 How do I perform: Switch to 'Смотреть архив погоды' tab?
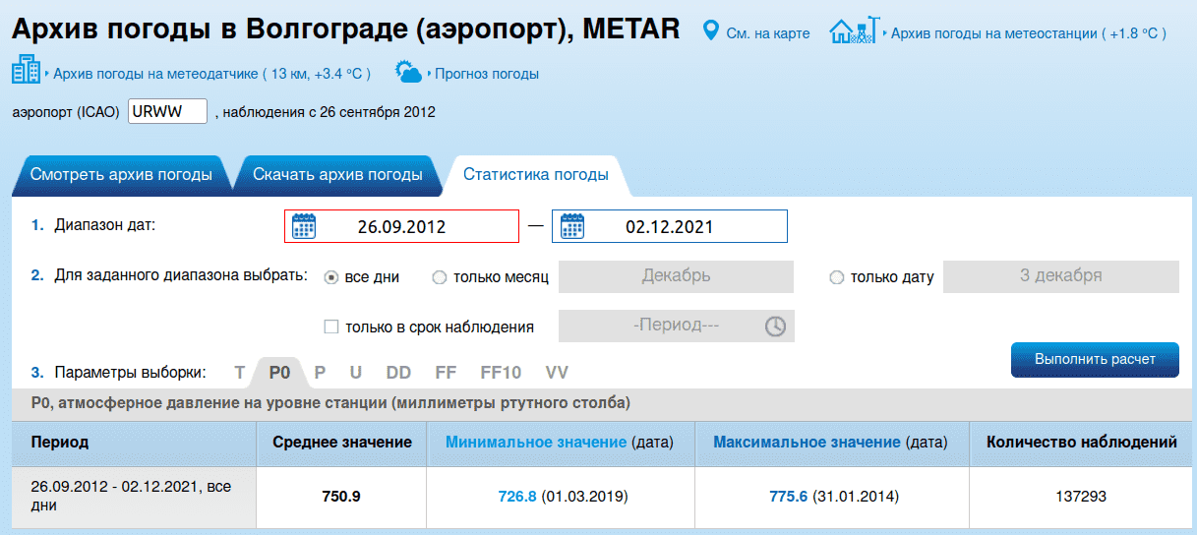coord(121,175)
